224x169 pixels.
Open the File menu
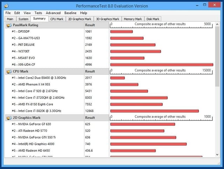(8, 13)
